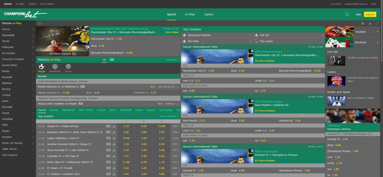Image resolution: width=383 pixels, height=177 pixels.
Task: Open Responsible Gaming link
Action: click(356, 4)
